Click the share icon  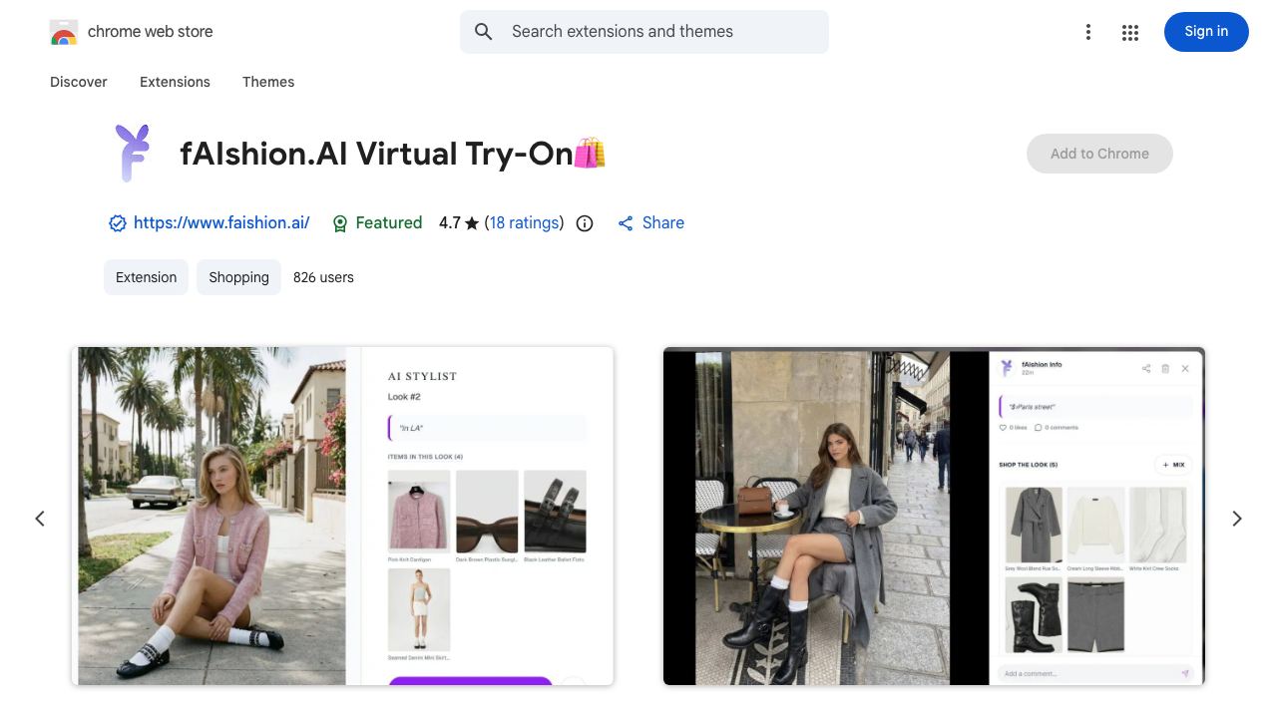point(626,223)
